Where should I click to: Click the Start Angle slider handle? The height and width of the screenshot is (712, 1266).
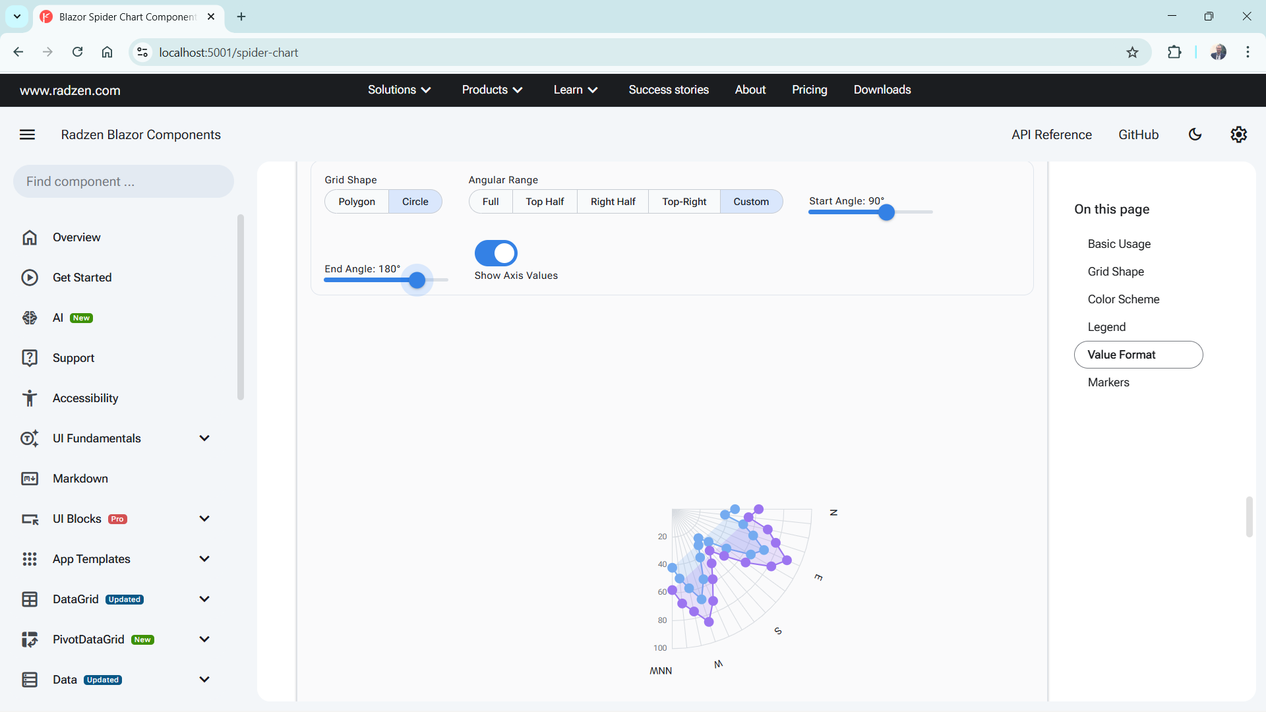tap(886, 212)
